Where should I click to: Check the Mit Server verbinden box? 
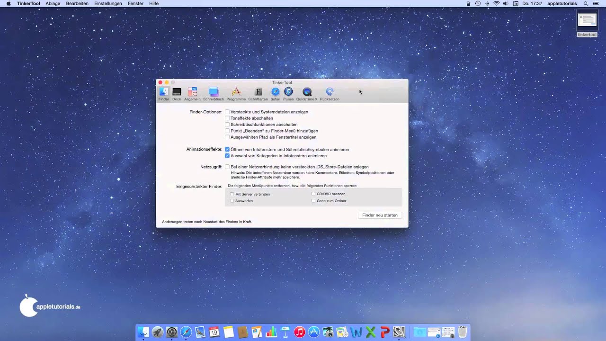(x=232, y=194)
